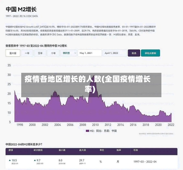
Task: Click the 2010 label on the x-axis
Action: (x=95, y=125)
